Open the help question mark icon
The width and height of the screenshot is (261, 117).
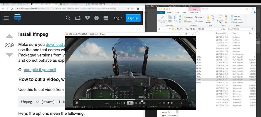pyautogui.click(x=97, y=18)
